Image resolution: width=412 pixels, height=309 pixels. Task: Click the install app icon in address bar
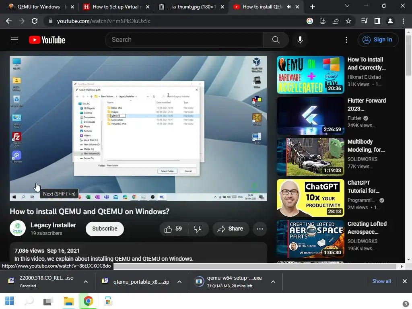click(322, 21)
